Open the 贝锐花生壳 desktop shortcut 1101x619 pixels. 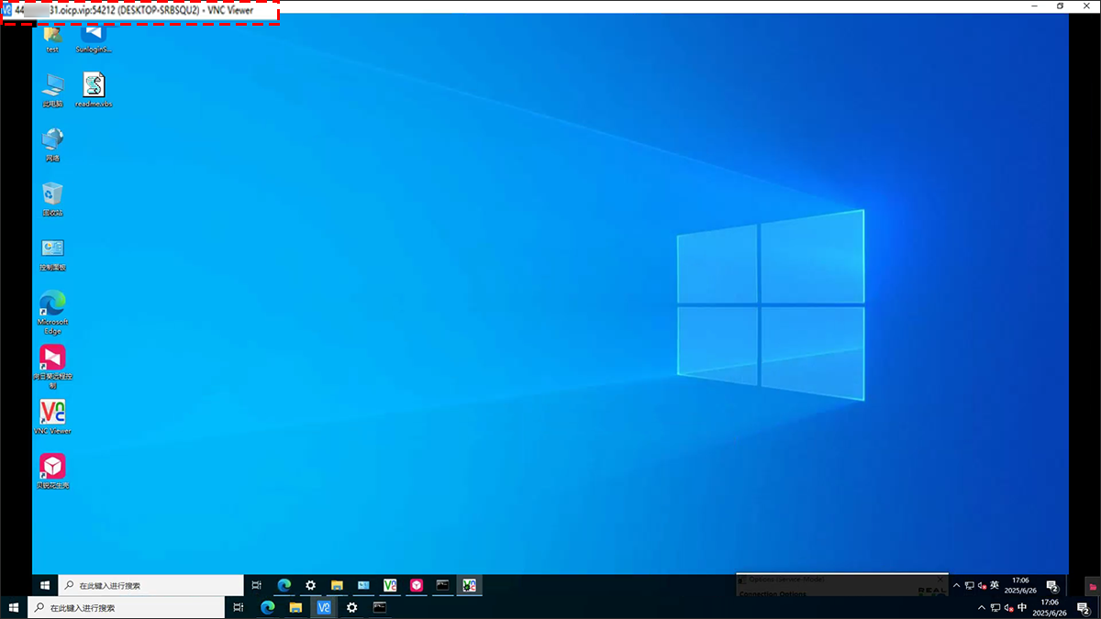[x=52, y=468]
